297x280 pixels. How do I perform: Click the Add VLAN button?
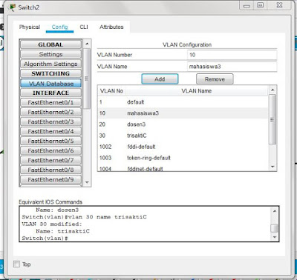pyautogui.click(x=160, y=79)
